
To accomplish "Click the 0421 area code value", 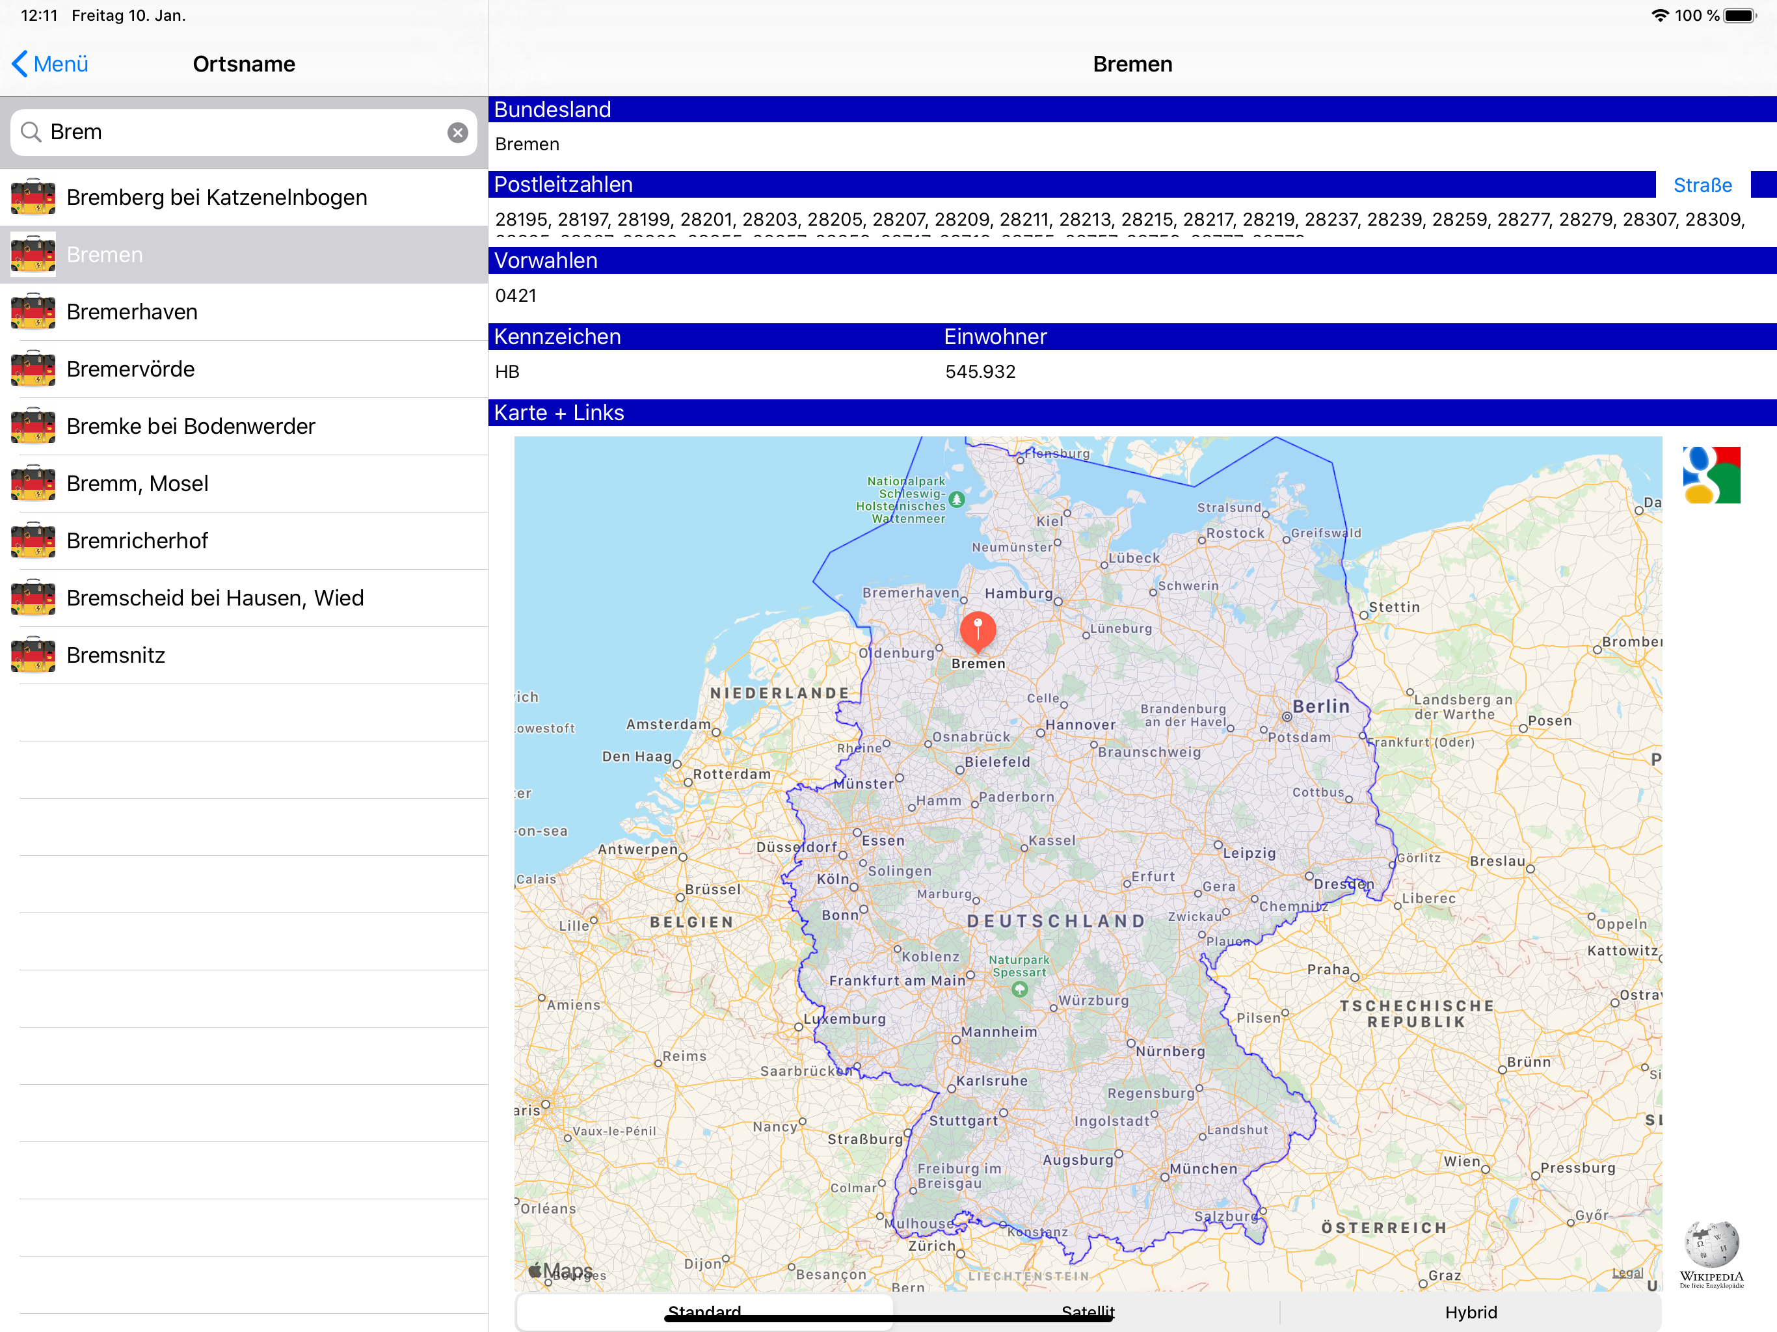I will point(516,296).
